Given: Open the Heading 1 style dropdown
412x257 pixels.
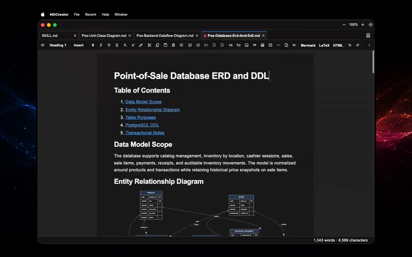Looking at the screenshot, I should [58, 45].
